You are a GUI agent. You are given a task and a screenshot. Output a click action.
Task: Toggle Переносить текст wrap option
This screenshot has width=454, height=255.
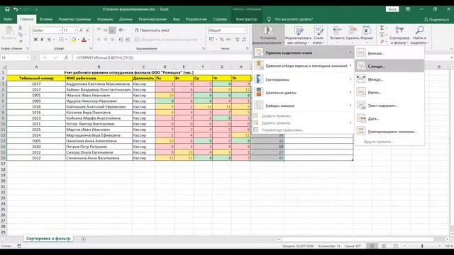click(x=153, y=30)
